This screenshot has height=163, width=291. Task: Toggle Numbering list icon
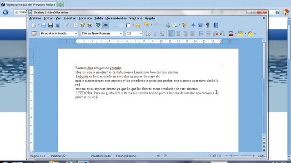tap(201, 34)
